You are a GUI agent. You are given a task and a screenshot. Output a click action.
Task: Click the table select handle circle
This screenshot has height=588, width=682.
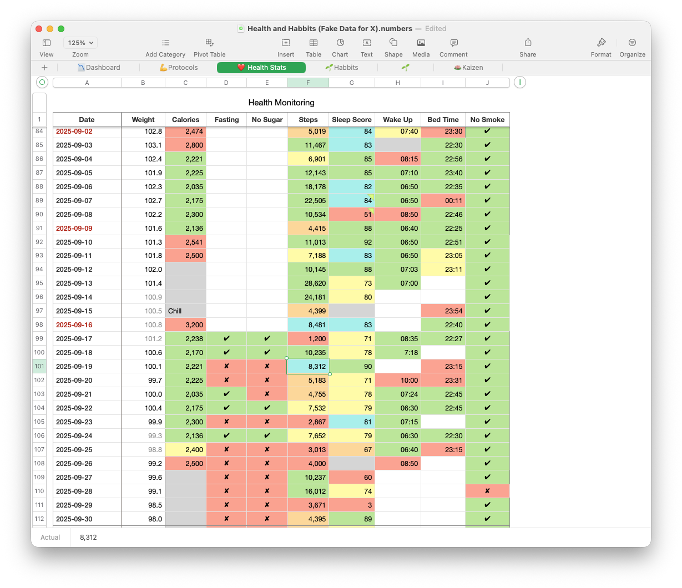click(x=42, y=82)
